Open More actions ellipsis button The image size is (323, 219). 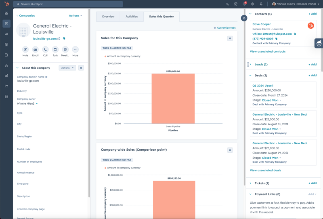75,49
